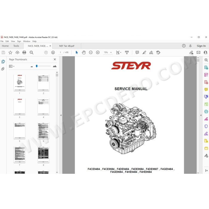Switch to the Tools tab

pyautogui.click(x=16, y=46)
